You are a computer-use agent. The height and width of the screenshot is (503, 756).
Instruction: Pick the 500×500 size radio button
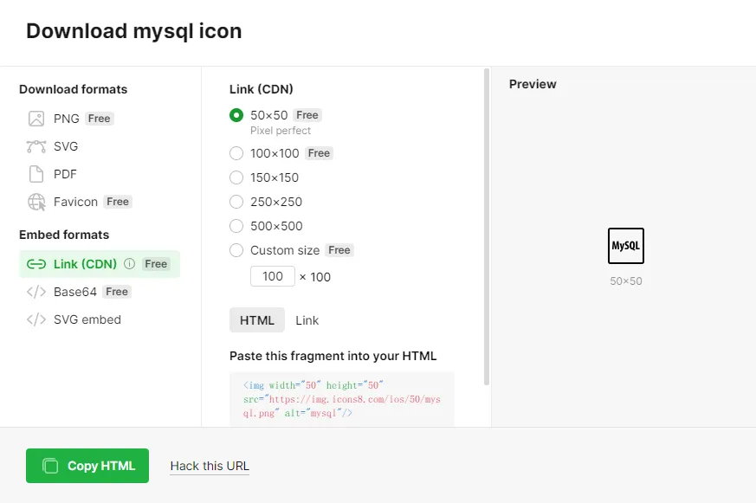click(x=236, y=226)
